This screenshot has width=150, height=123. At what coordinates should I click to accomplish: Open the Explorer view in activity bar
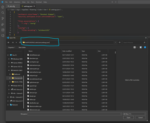pos(3,7)
